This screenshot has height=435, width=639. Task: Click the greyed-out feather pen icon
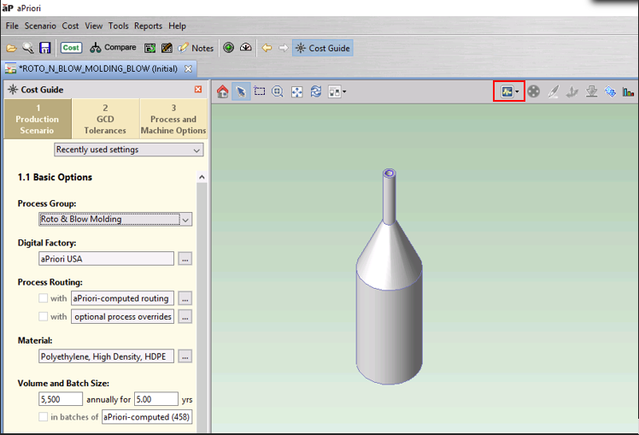click(553, 91)
